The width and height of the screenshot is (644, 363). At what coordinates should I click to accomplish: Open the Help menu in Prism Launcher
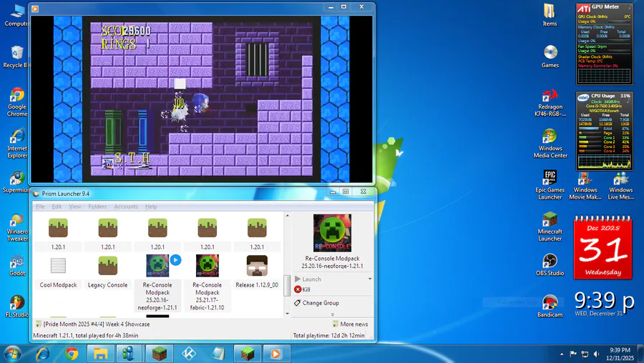tap(151, 207)
